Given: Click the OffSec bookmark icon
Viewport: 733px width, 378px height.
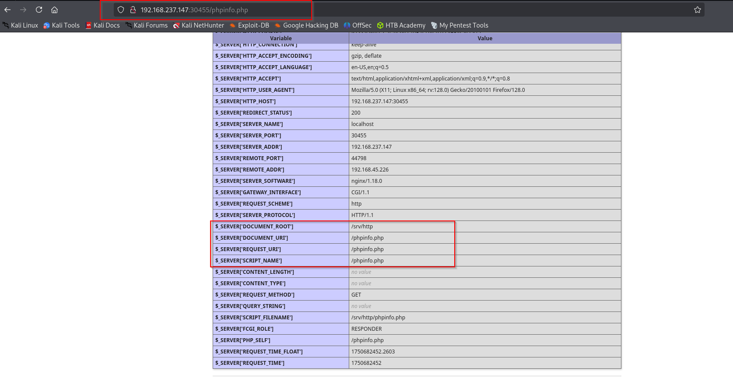Looking at the screenshot, I should tap(347, 25).
